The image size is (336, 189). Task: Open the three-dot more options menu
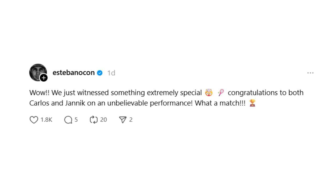[x=310, y=73]
